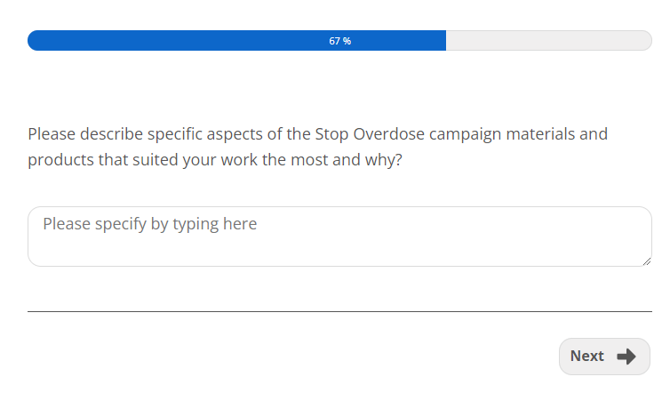Click the text area resize handle
The width and height of the screenshot is (670, 401).
pos(647,261)
